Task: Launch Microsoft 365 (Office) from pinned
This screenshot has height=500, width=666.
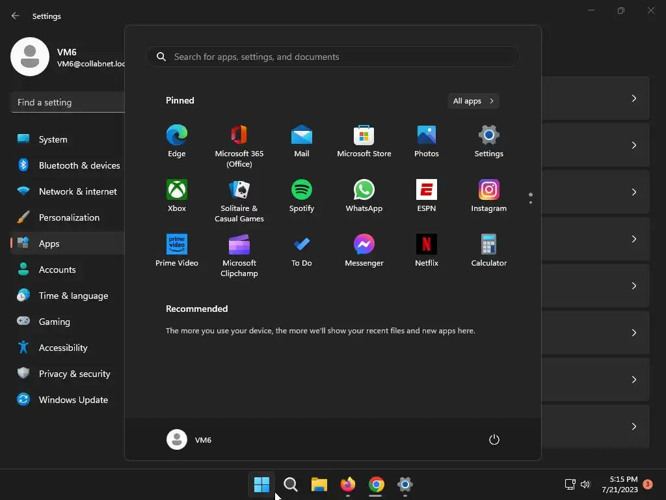Action: pos(239,146)
